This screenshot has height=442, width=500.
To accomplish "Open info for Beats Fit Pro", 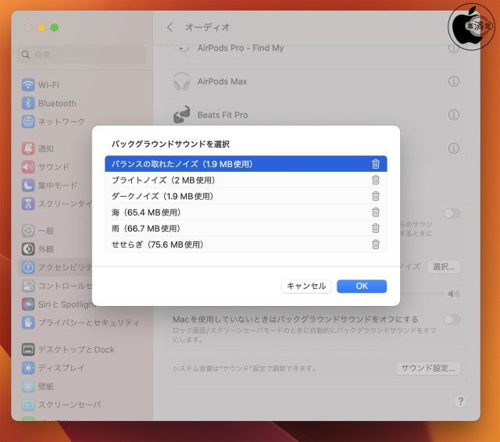I will [x=454, y=115].
